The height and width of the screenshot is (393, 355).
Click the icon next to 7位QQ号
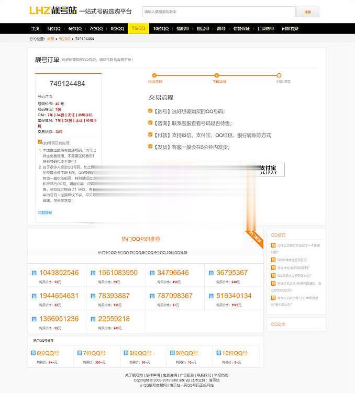80,353
